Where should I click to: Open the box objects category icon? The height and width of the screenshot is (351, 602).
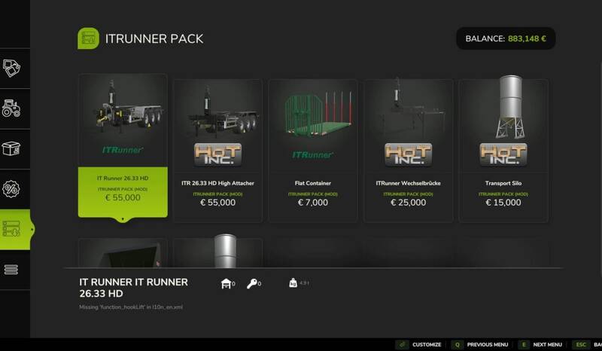tap(11, 149)
